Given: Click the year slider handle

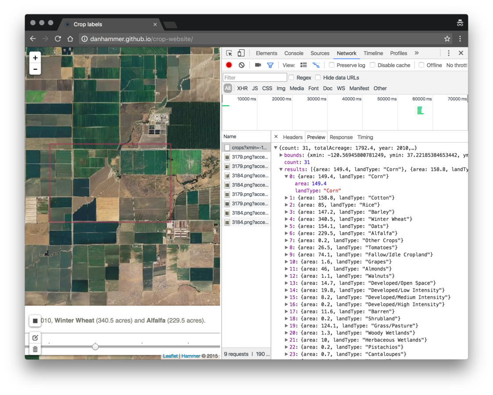Looking at the screenshot, I should tap(95, 347).
